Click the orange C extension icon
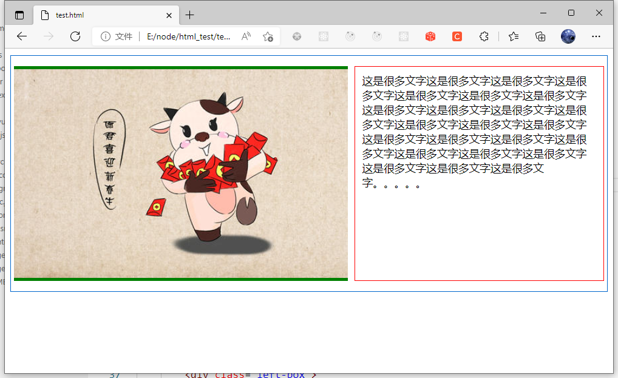 457,36
